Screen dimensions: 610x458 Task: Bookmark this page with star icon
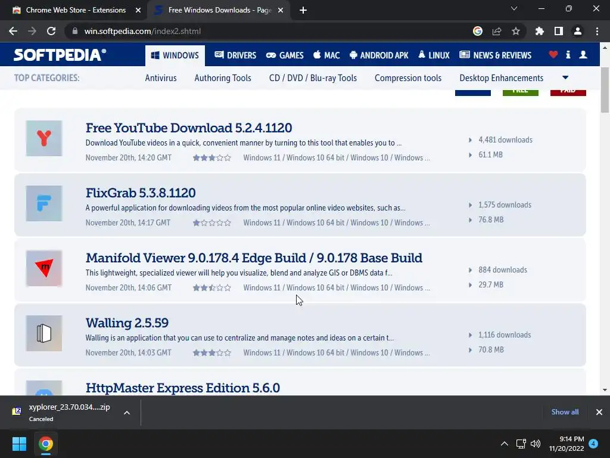(x=516, y=31)
